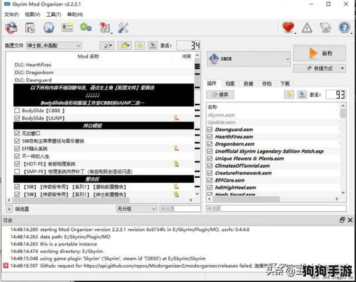Click conflict flag icon on EFF随从系统 row
Viewport: 356px width, 282px height.
[176, 148]
